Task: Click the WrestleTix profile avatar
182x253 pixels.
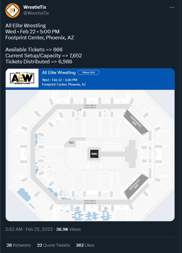Action: (x=13, y=10)
